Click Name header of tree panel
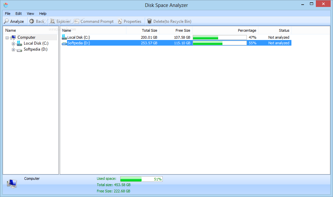The width and height of the screenshot is (333, 197). (11, 30)
